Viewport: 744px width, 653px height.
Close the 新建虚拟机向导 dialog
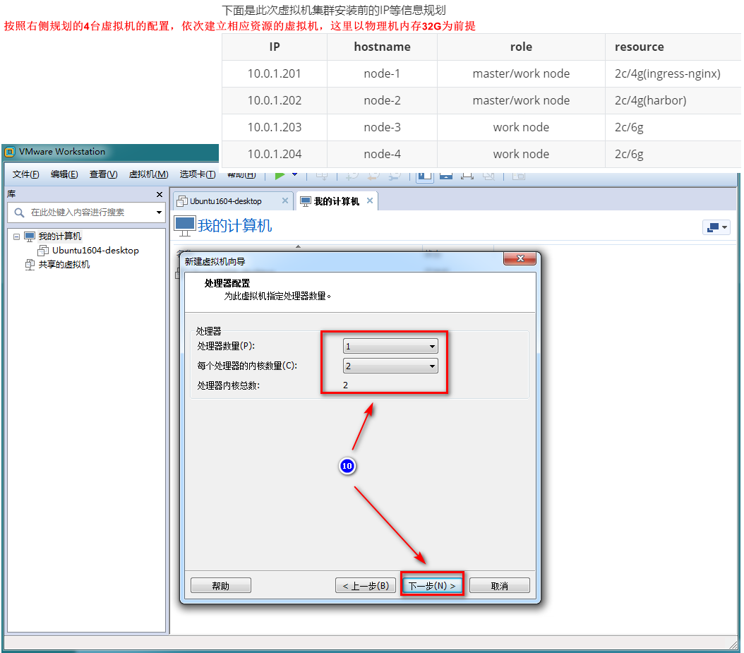[x=520, y=260]
